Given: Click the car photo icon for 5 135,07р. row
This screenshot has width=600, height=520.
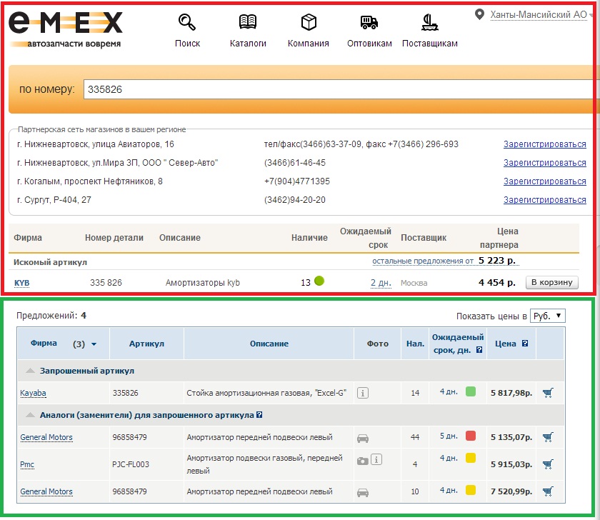Looking at the screenshot, I should click(363, 438).
